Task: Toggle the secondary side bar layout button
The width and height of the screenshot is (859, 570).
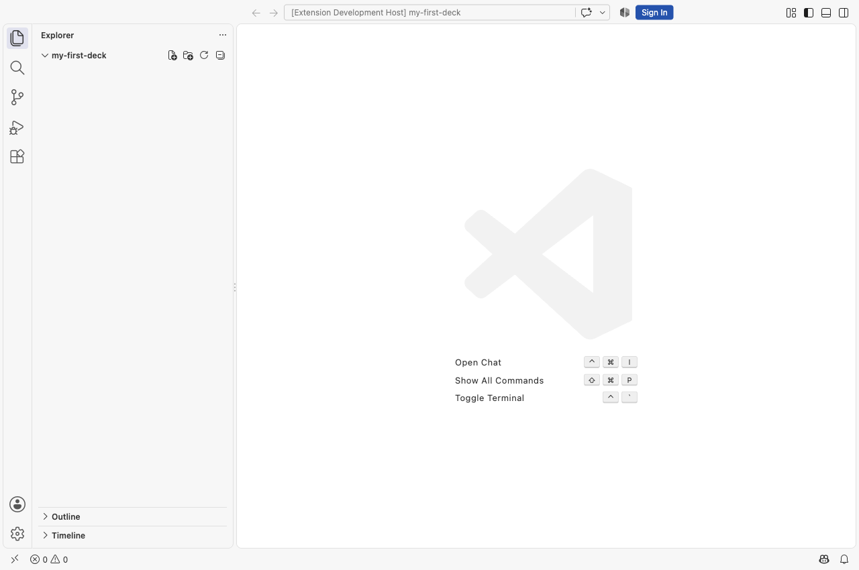Action: click(844, 13)
